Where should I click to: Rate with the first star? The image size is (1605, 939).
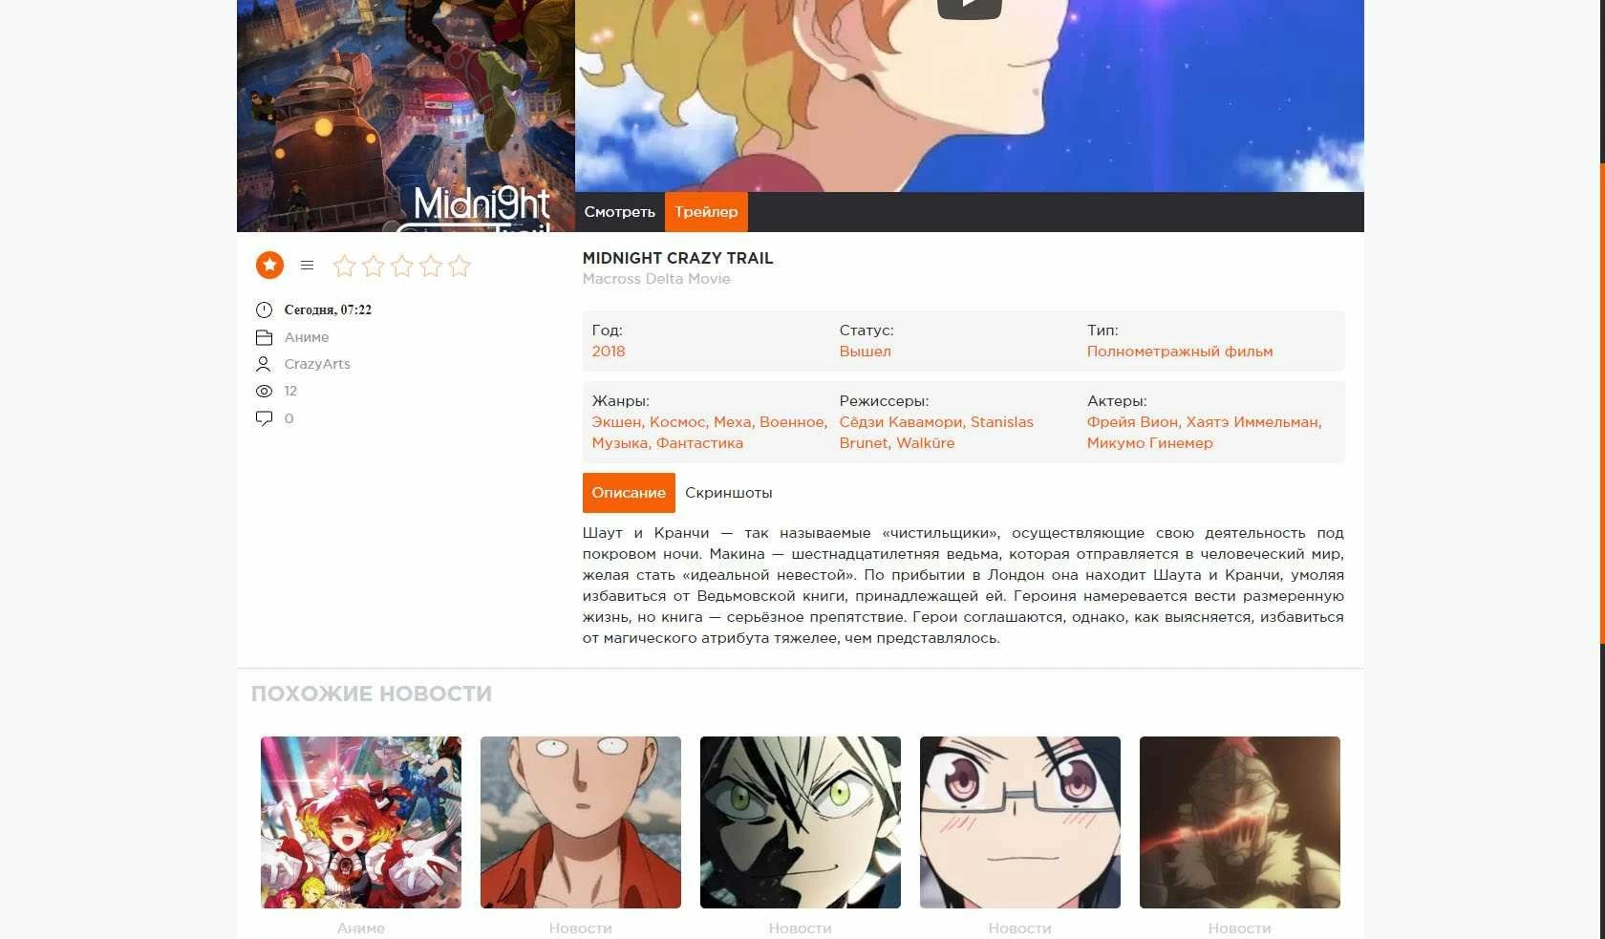click(x=344, y=266)
